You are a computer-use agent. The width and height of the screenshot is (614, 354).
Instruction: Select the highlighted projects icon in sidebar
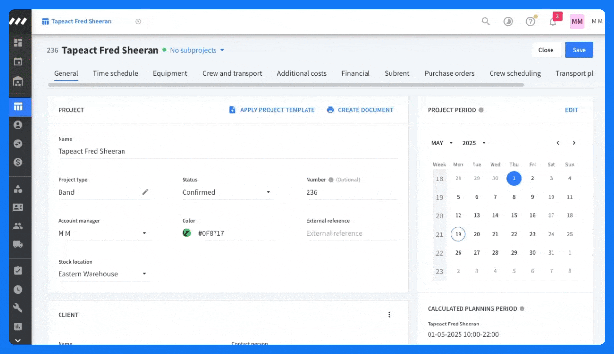[x=18, y=107]
